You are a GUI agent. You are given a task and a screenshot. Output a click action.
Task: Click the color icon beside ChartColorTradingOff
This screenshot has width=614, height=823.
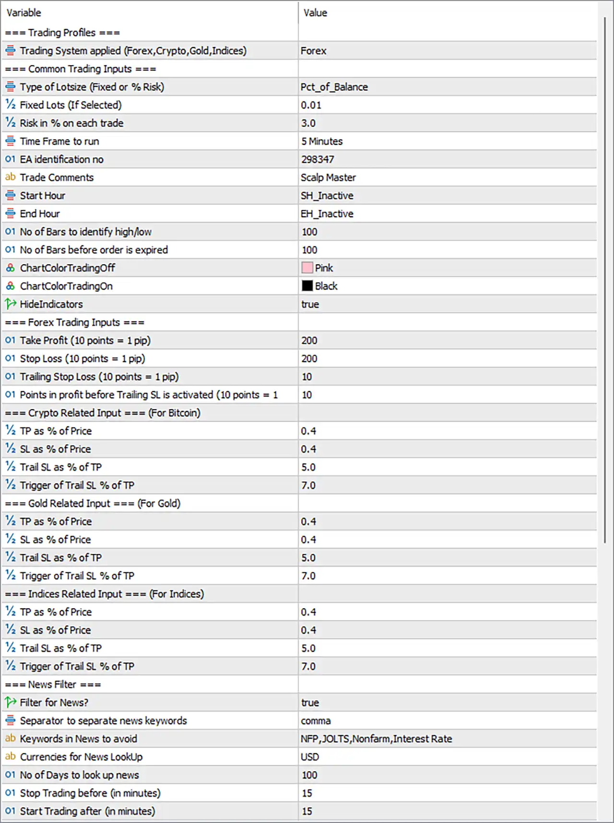click(10, 268)
